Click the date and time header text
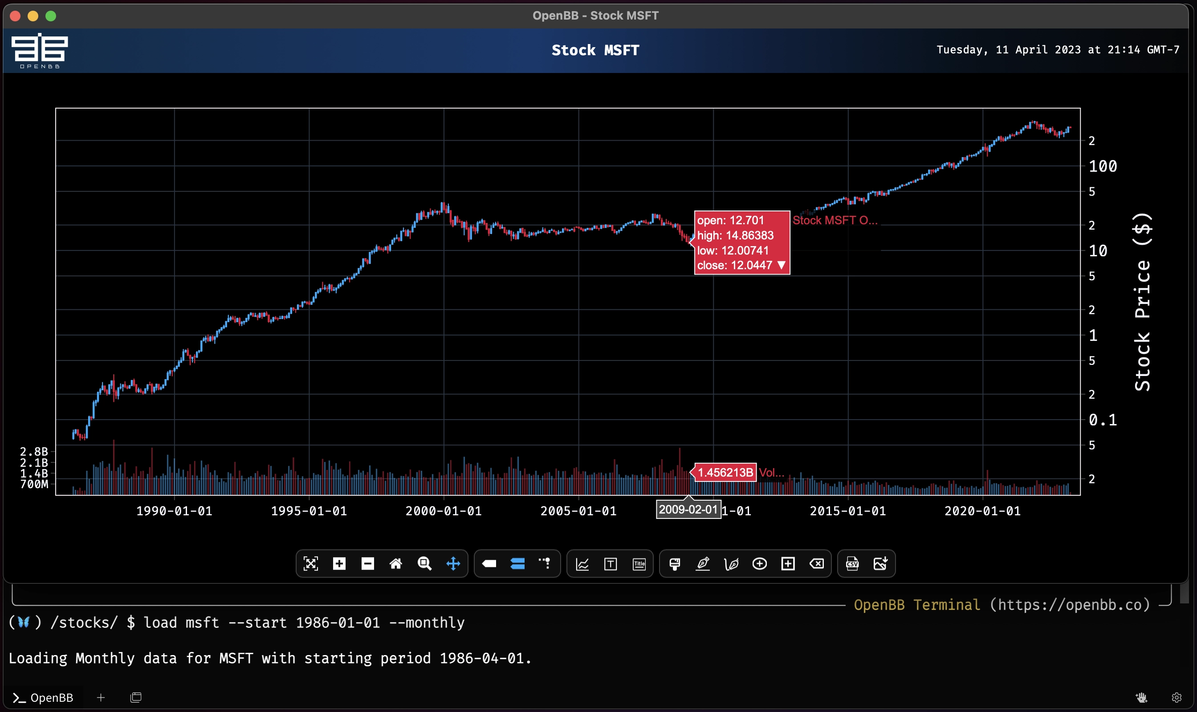Image resolution: width=1197 pixels, height=712 pixels. click(x=1058, y=49)
